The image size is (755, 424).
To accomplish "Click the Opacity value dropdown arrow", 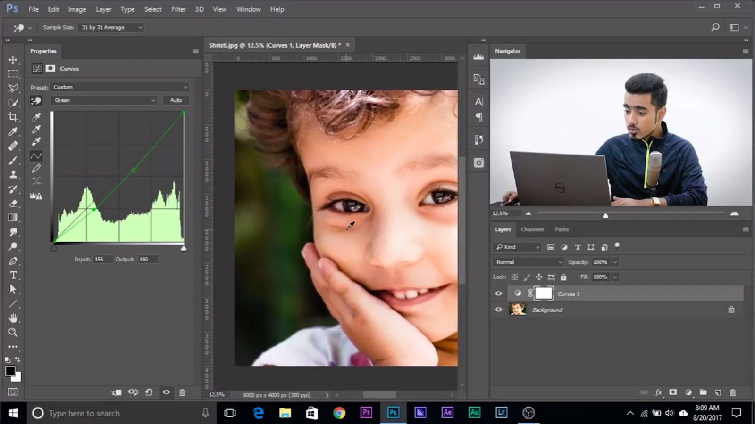I will pos(615,262).
